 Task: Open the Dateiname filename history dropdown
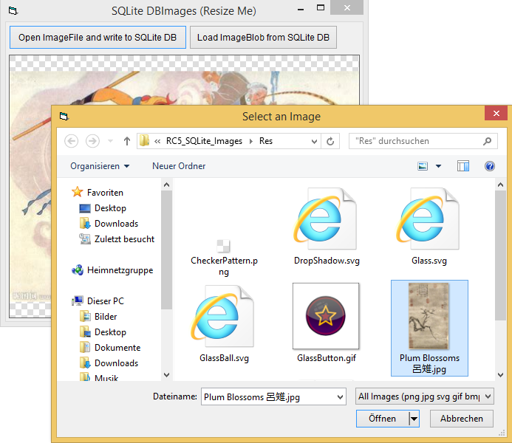(x=340, y=397)
